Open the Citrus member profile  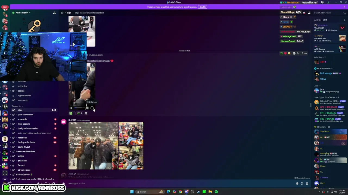[323, 79]
